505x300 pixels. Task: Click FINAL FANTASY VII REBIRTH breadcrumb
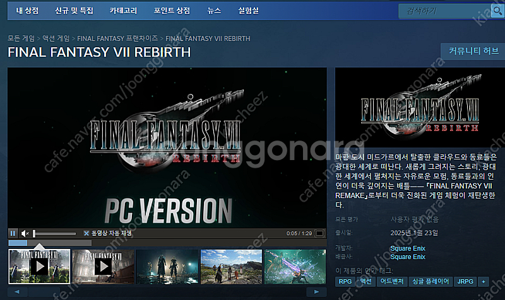[x=208, y=38]
